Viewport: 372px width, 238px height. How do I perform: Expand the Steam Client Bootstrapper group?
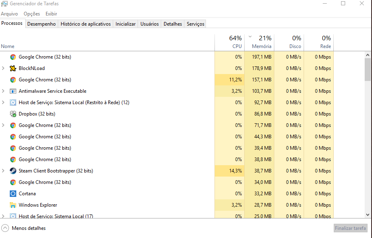click(x=3, y=171)
